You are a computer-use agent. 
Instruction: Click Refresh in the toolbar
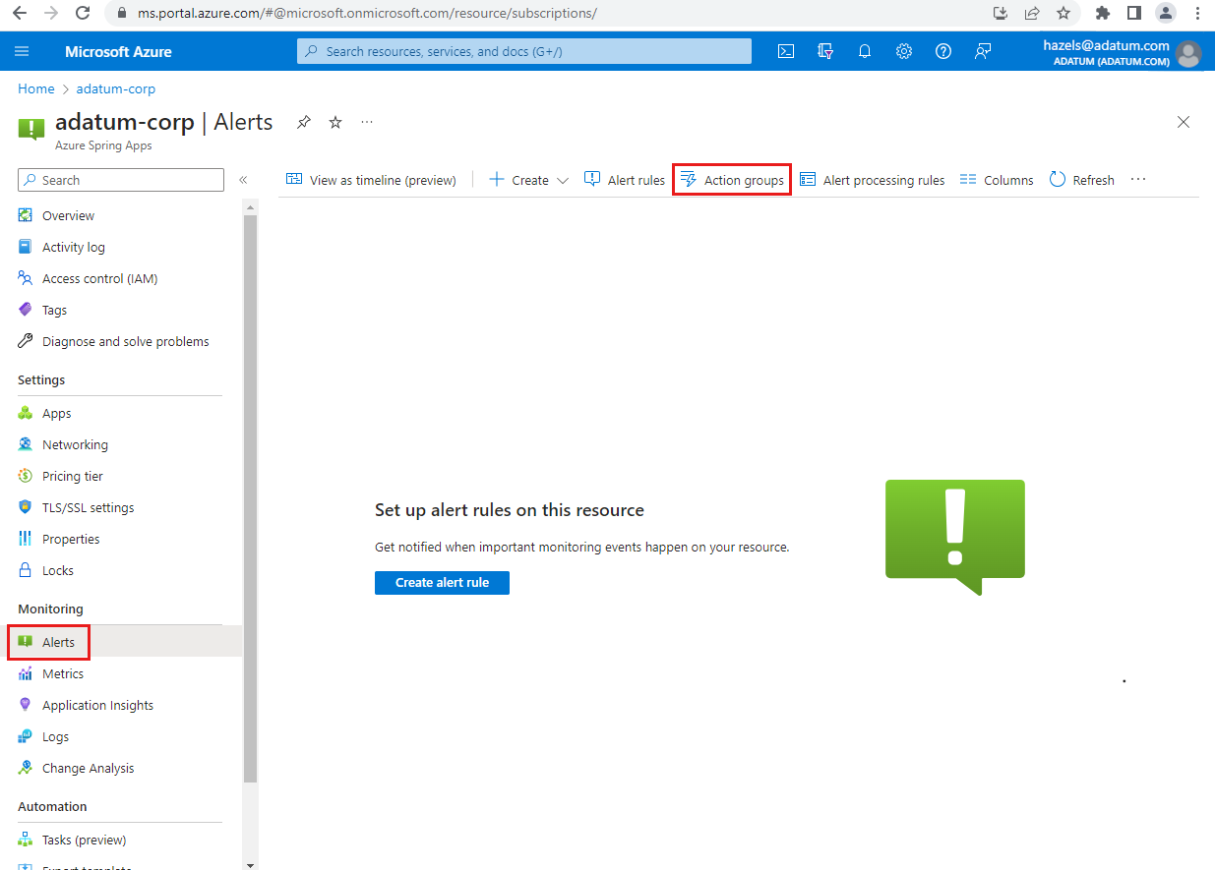pos(1081,180)
